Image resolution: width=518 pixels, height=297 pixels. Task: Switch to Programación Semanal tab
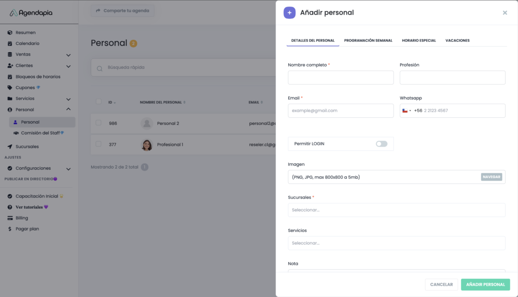tap(368, 40)
